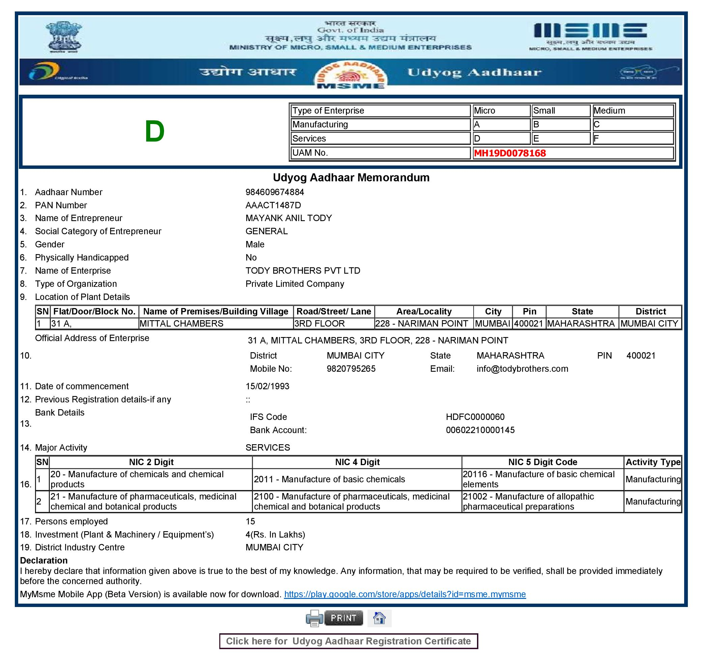Image resolution: width=701 pixels, height=668 pixels.
Task: Click the Type of Enterprise header cell
Action: click(x=380, y=111)
